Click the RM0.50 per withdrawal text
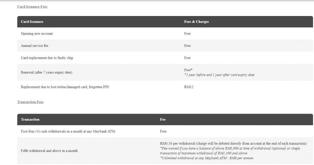This screenshot has width=314, height=165. 233,143
